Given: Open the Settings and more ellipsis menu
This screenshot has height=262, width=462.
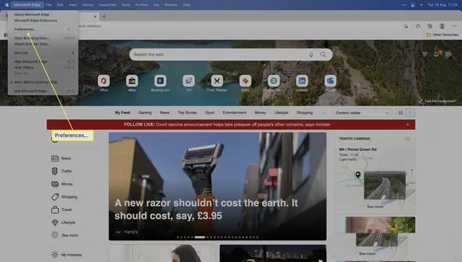Looking at the screenshot, I should [454, 26].
